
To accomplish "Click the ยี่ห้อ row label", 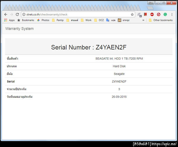I will pos(10,74).
